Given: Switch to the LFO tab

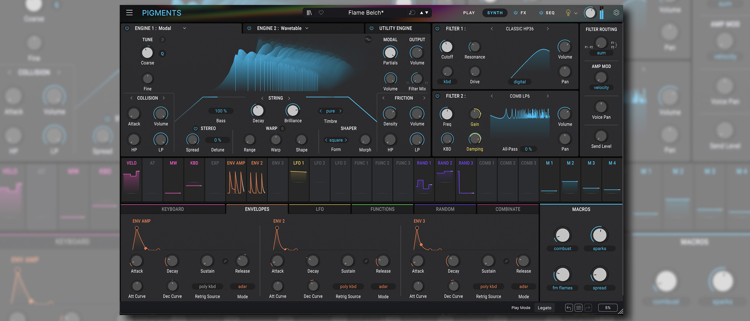Looking at the screenshot, I should click(320, 209).
